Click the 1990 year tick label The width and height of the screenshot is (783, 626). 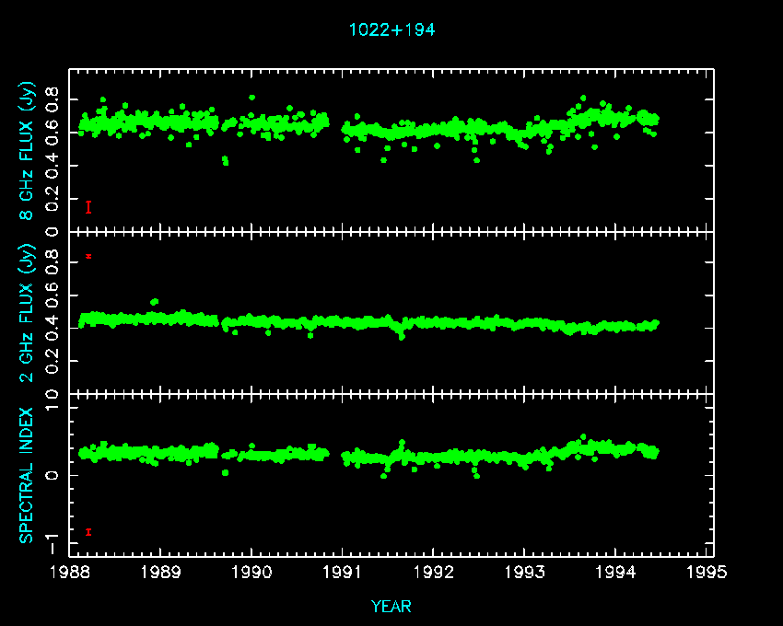pyautogui.click(x=251, y=573)
